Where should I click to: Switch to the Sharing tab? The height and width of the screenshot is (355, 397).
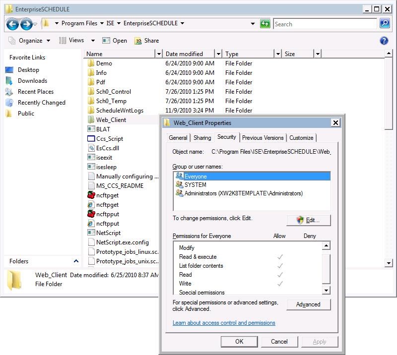[202, 138]
